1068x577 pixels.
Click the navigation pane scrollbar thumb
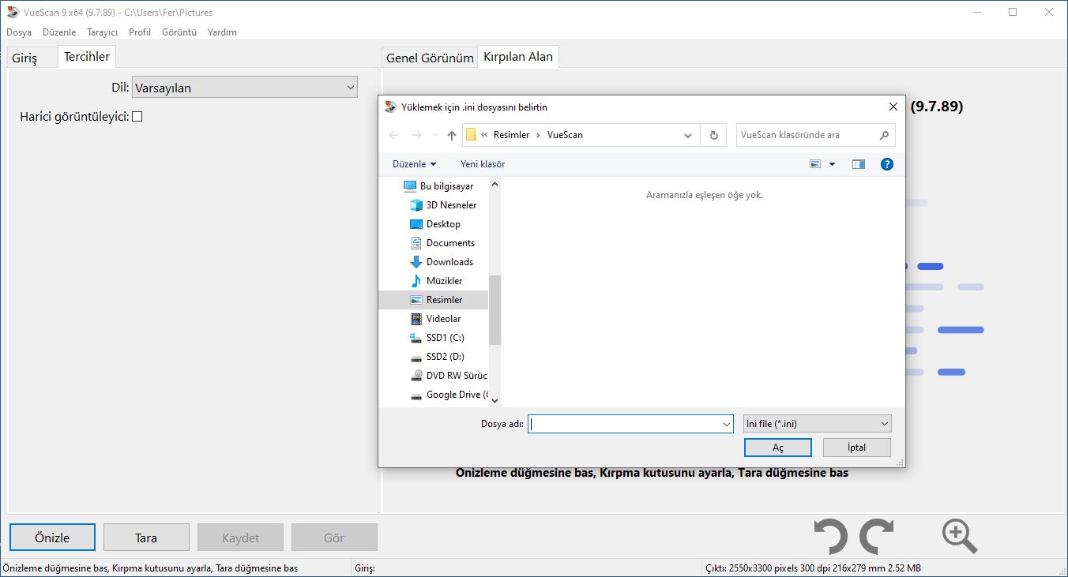(x=495, y=310)
